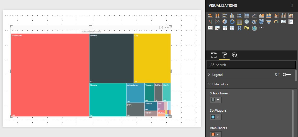Import a custom visual via ellipsis

[261, 28]
